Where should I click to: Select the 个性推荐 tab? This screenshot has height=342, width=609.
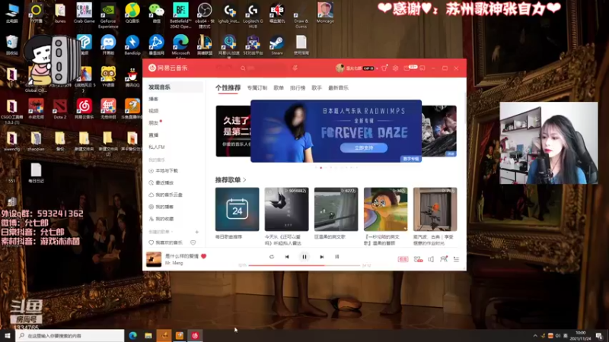click(228, 87)
